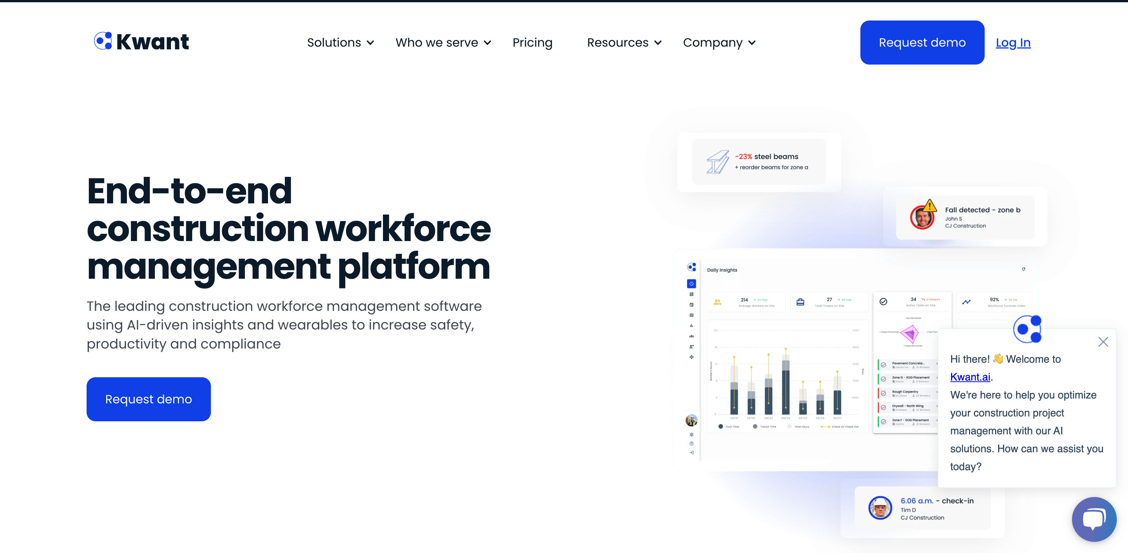Click the Kwant logo in dashboard sidebar
The image size is (1128, 553).
pos(691,267)
